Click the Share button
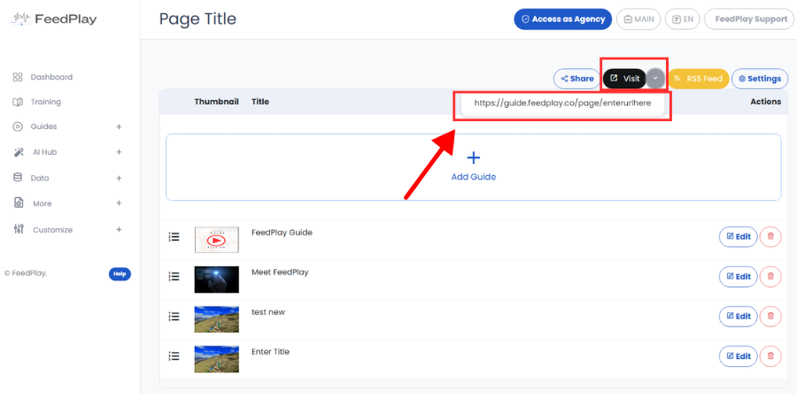797x398 pixels. click(576, 79)
